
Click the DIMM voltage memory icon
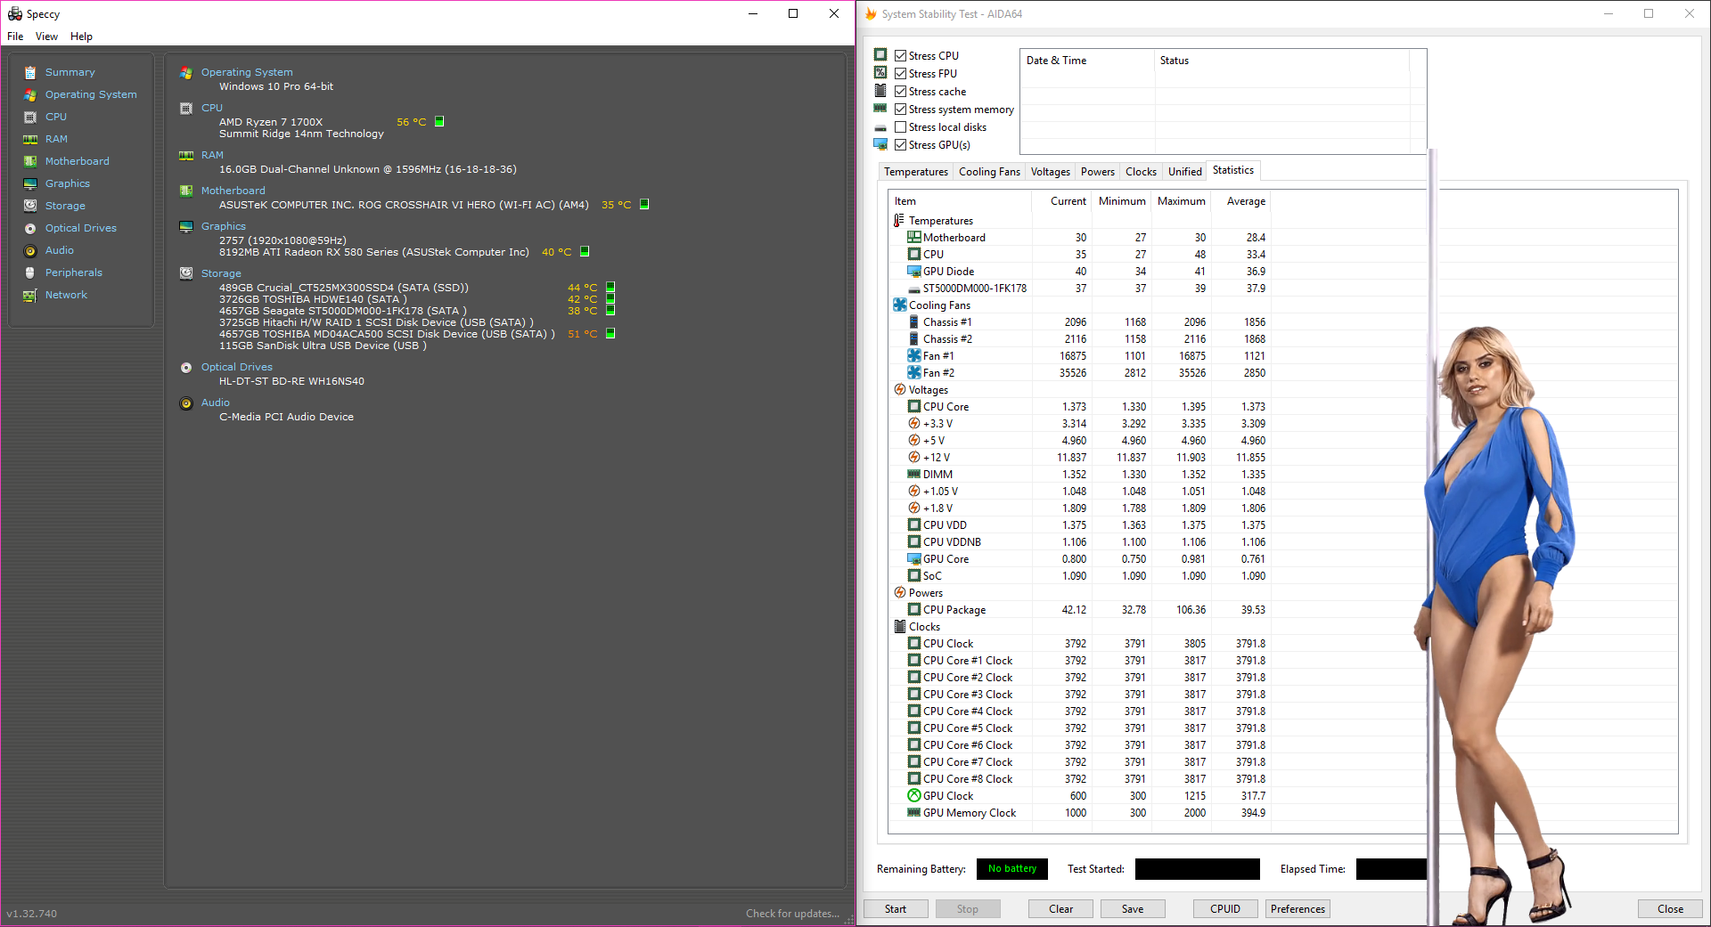pyautogui.click(x=914, y=474)
